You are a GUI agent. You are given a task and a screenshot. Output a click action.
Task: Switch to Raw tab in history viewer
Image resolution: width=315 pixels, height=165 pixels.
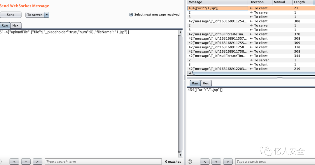coord(195,83)
